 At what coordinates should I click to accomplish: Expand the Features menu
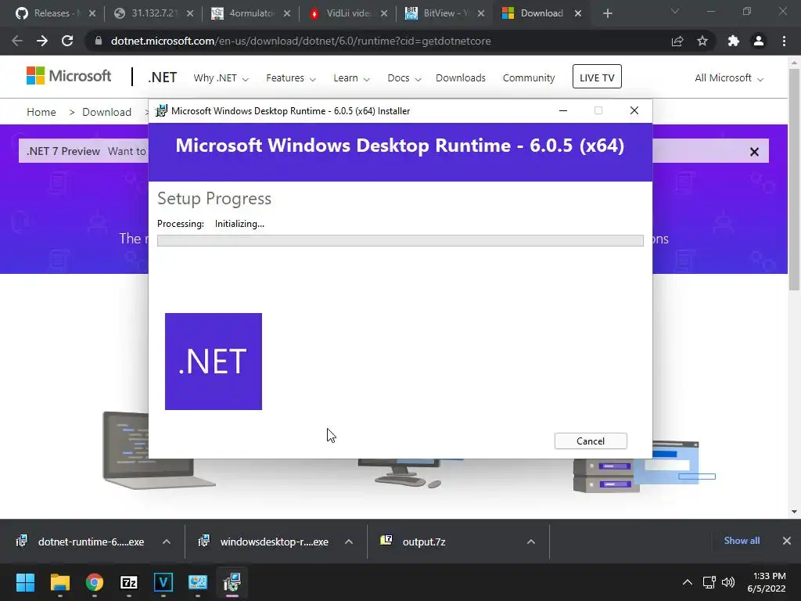click(x=291, y=78)
